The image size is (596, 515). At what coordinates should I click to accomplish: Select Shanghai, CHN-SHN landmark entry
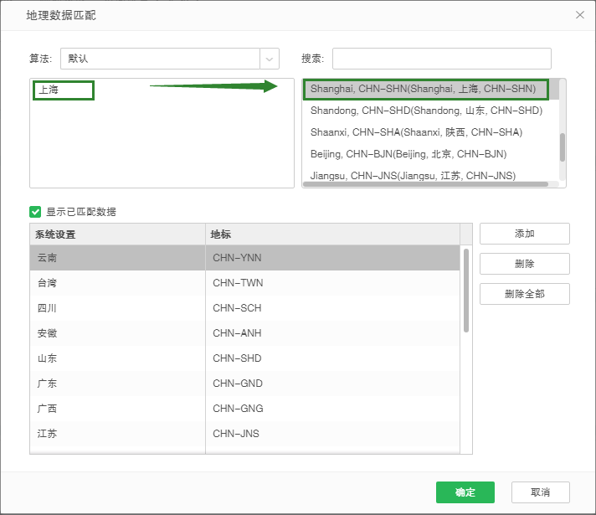click(x=424, y=89)
